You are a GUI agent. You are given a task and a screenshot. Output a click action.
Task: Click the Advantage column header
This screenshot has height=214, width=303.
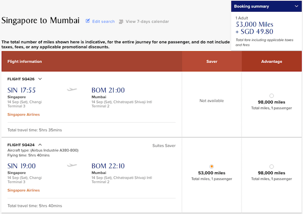[271, 62]
